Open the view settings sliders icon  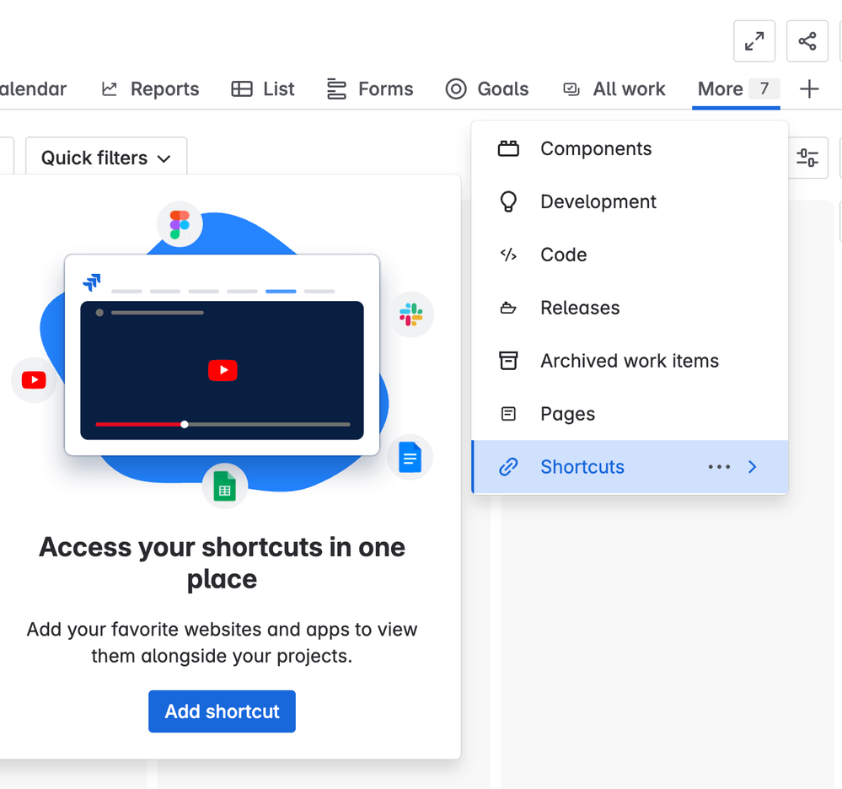coord(807,158)
